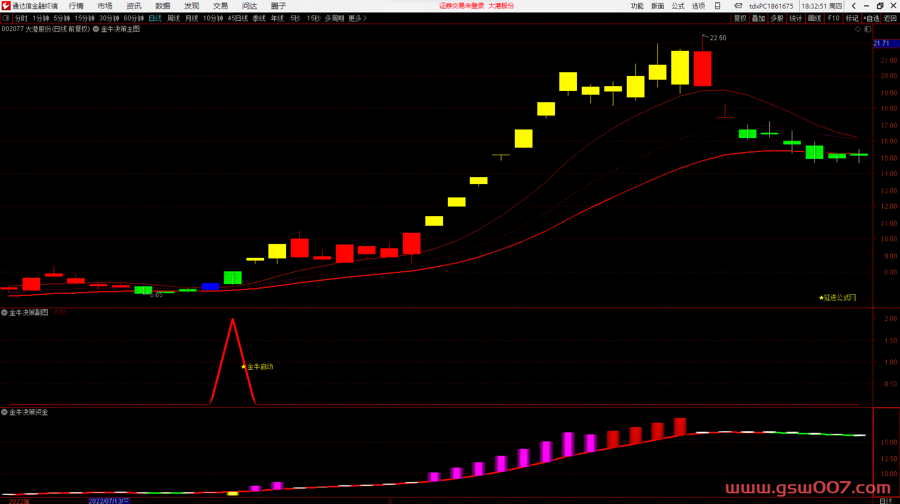Image resolution: width=900 pixels, height=504 pixels.
Task: Switch to 30分钟 period
Action: click(109, 18)
